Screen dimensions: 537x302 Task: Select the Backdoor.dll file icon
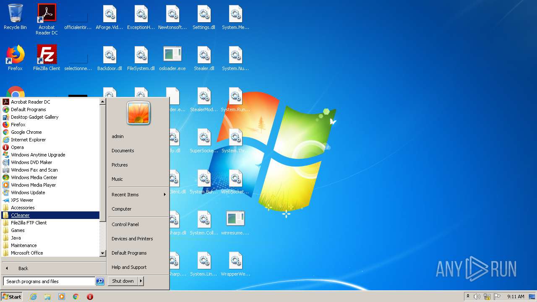coord(109,58)
